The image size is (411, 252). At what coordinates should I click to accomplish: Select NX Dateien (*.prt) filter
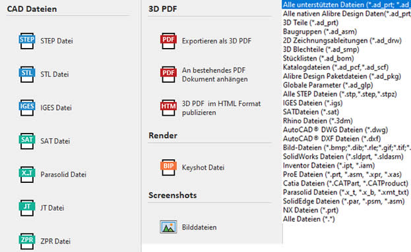(311, 210)
